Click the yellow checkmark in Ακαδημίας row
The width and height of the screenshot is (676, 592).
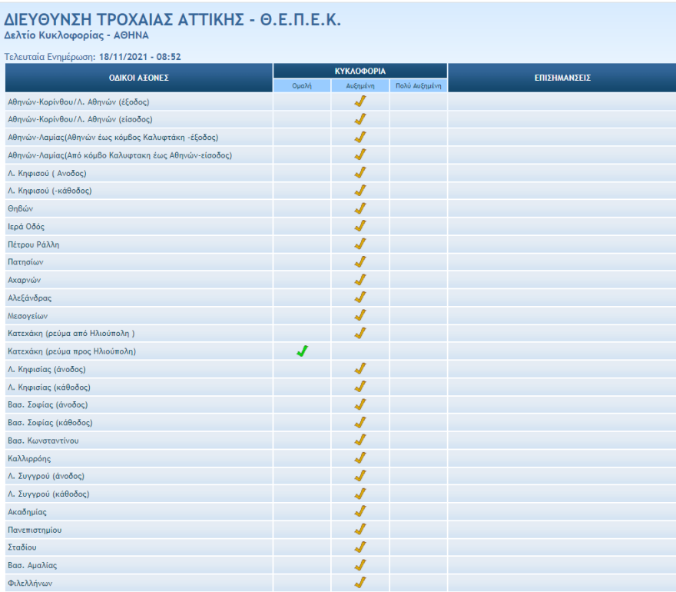(x=360, y=511)
